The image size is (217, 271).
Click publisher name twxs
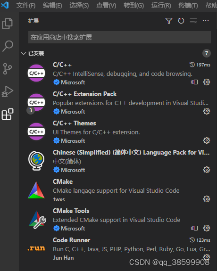coord(59,199)
